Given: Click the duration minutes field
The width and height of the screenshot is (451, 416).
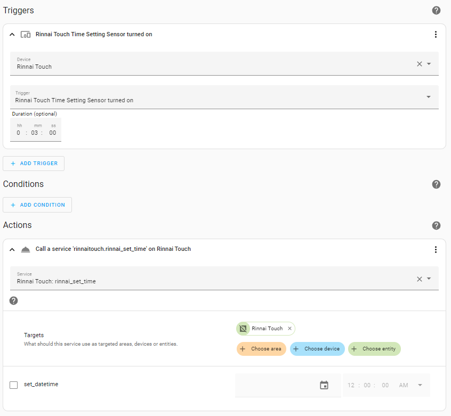Looking at the screenshot, I should tap(35, 133).
